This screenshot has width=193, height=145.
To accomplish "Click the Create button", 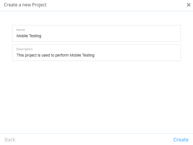I will tap(181, 139).
